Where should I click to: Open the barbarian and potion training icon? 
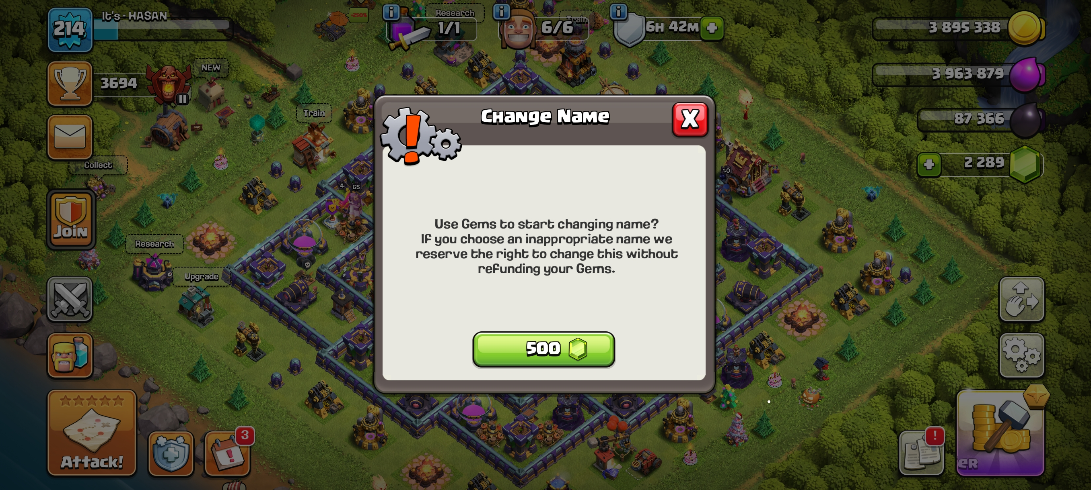coord(70,355)
